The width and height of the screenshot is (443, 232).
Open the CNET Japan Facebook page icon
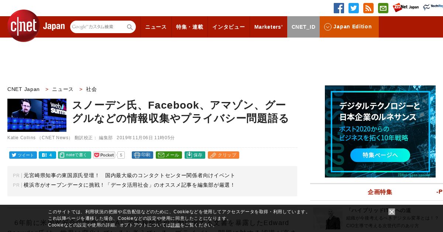339,8
